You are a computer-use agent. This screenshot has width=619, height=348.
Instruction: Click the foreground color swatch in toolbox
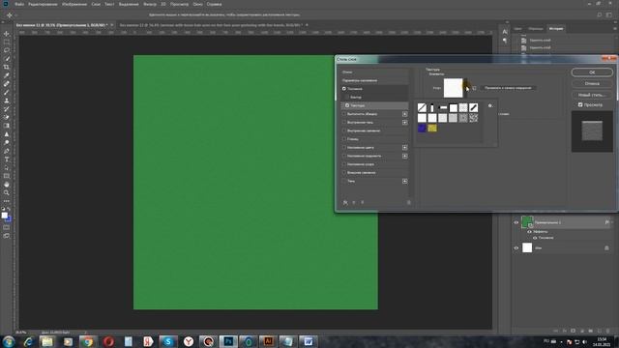(x=4, y=215)
